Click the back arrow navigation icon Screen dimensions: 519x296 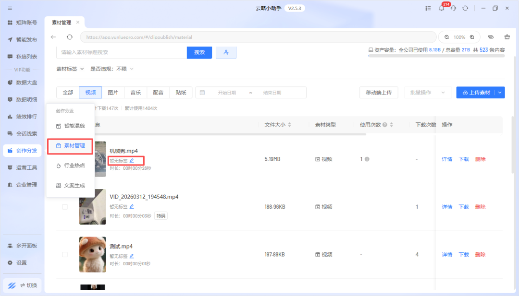[53, 37]
